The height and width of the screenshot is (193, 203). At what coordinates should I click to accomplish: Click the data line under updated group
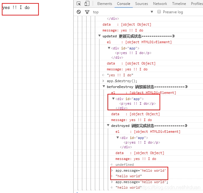click(131, 63)
